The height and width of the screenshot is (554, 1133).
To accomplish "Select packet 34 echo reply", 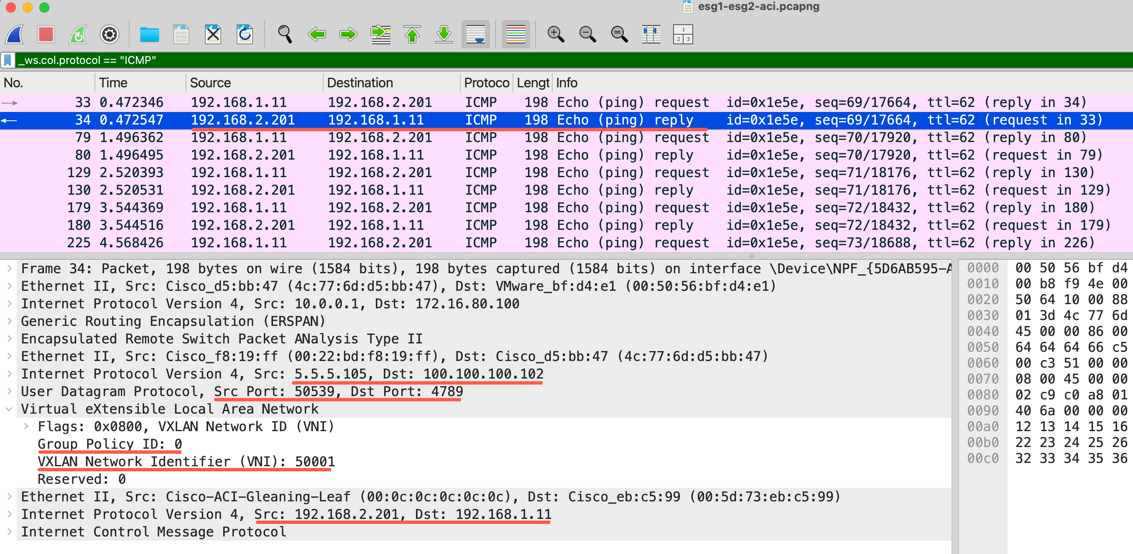I will [x=566, y=120].
